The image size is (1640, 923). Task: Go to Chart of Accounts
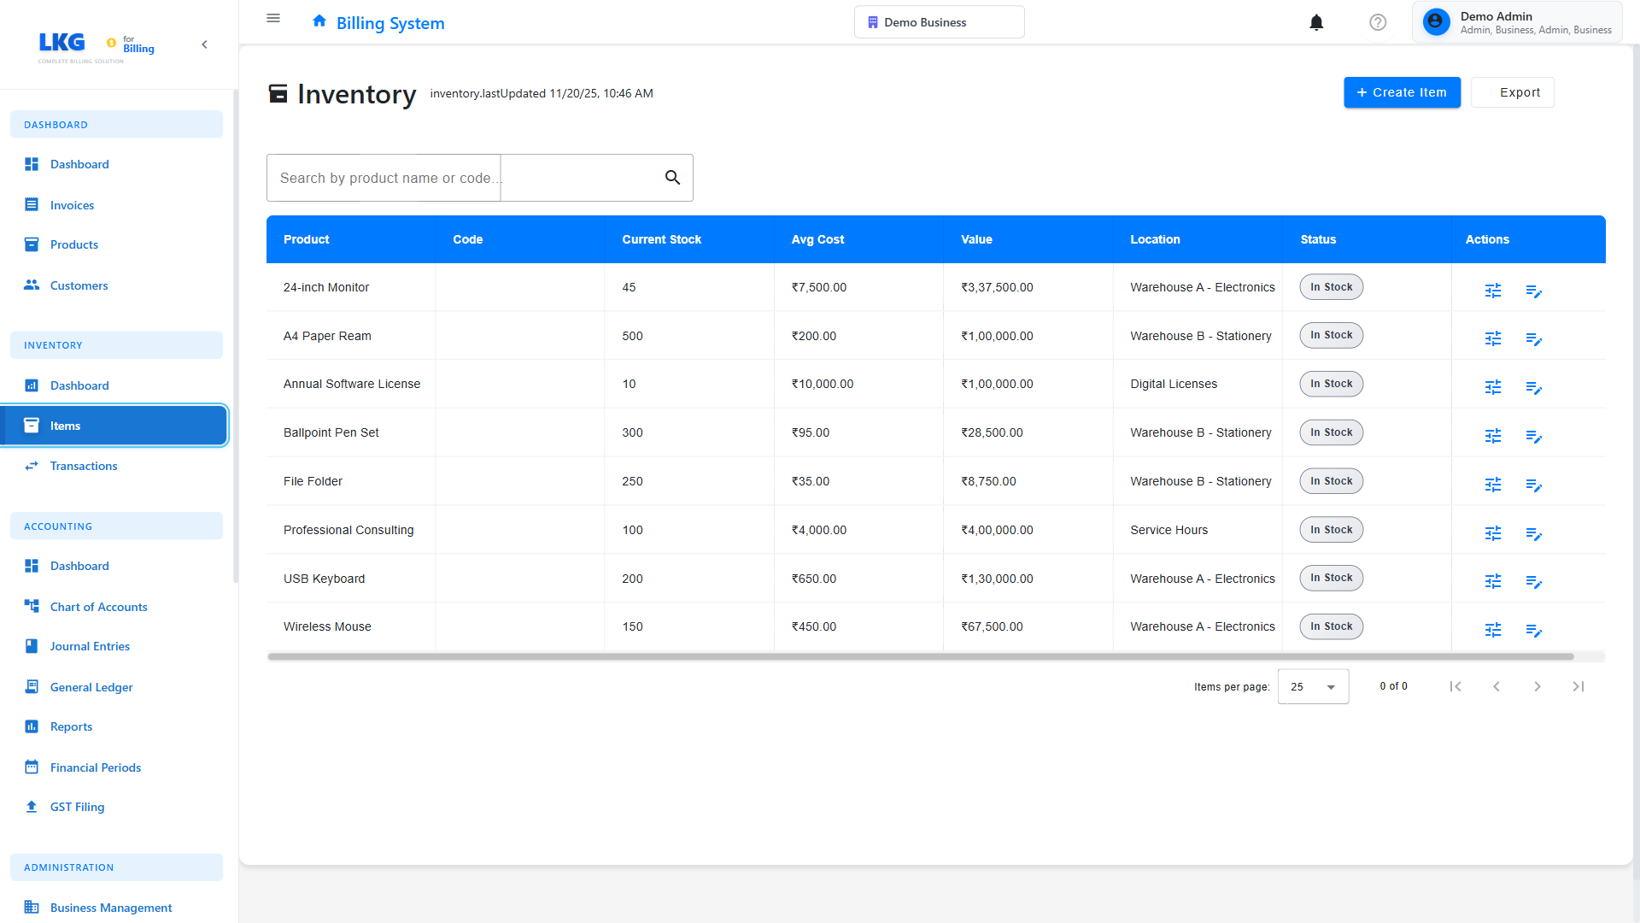click(98, 607)
